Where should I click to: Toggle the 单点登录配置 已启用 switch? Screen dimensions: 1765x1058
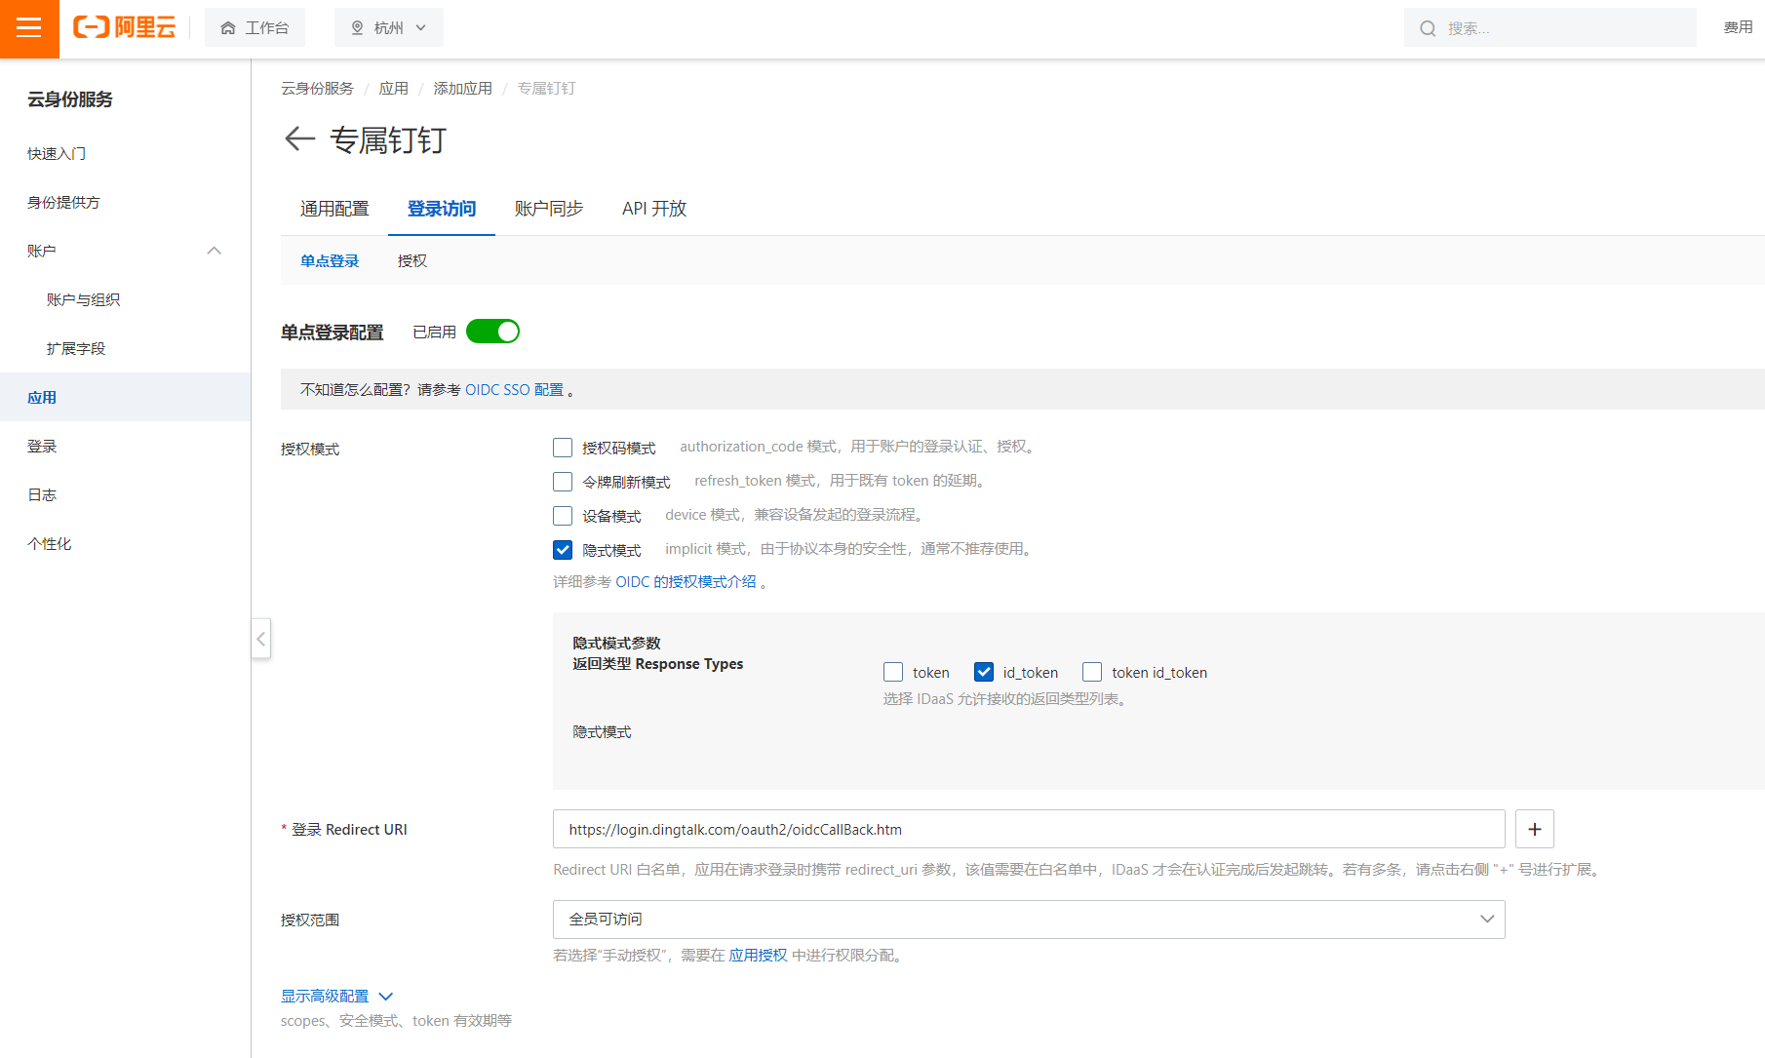tap(492, 332)
